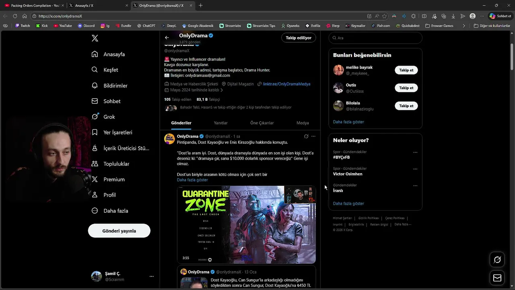The width and height of the screenshot is (515, 290).
Task: Open options dots for İranlı trend
Action: coord(415,186)
